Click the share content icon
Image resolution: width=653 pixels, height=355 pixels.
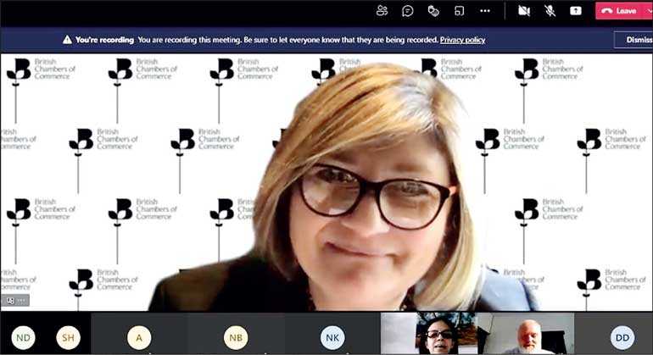click(x=576, y=11)
